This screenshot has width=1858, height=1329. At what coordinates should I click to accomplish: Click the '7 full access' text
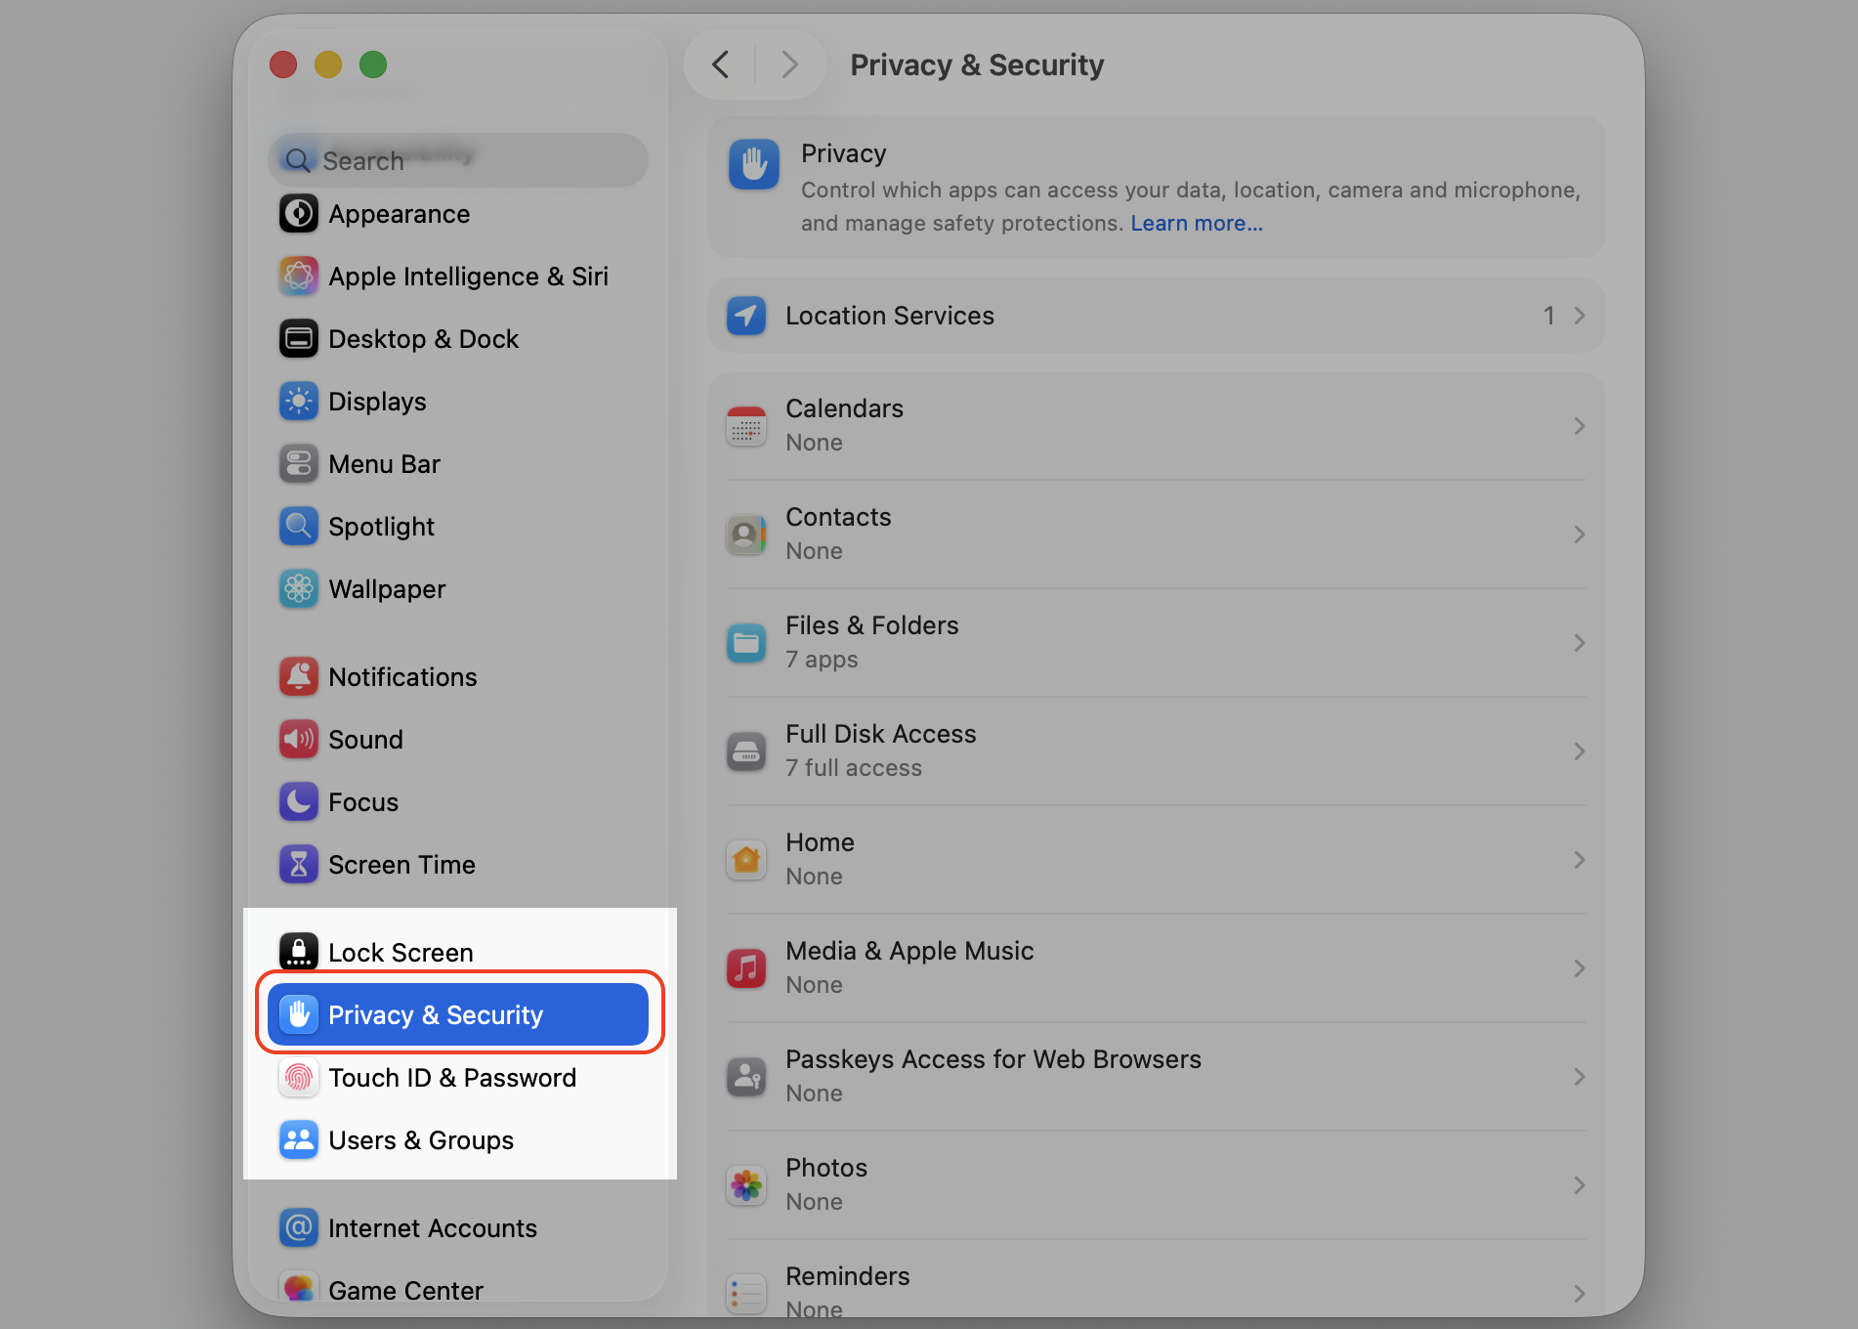[x=854, y=768]
